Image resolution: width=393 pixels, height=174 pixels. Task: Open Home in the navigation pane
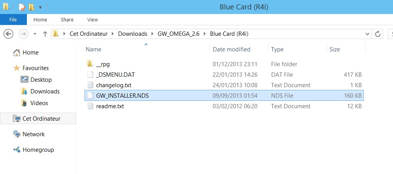point(30,53)
